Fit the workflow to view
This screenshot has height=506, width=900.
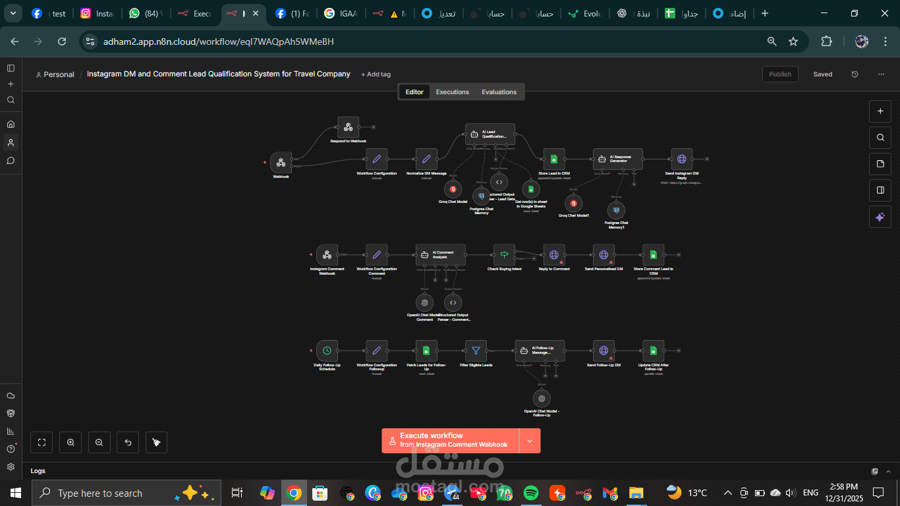coord(42,443)
